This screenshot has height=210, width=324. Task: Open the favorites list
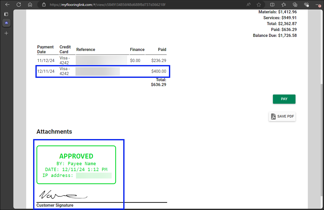pos(284,5)
